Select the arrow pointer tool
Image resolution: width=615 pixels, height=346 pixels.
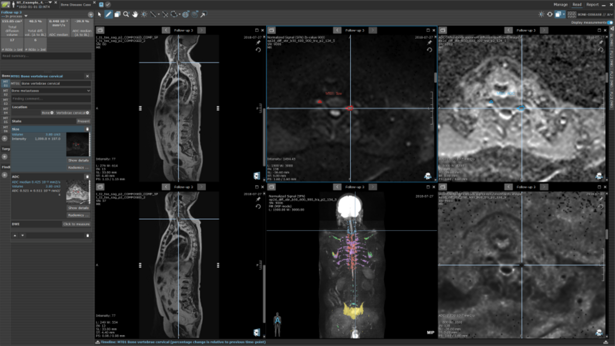point(100,15)
